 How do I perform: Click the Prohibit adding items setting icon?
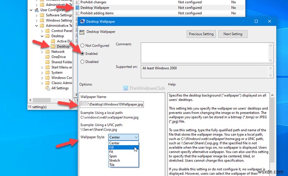click(x=77, y=13)
